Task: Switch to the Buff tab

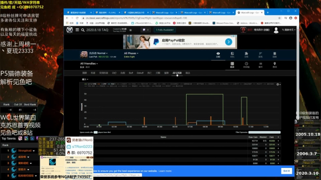Action: (x=131, y=73)
